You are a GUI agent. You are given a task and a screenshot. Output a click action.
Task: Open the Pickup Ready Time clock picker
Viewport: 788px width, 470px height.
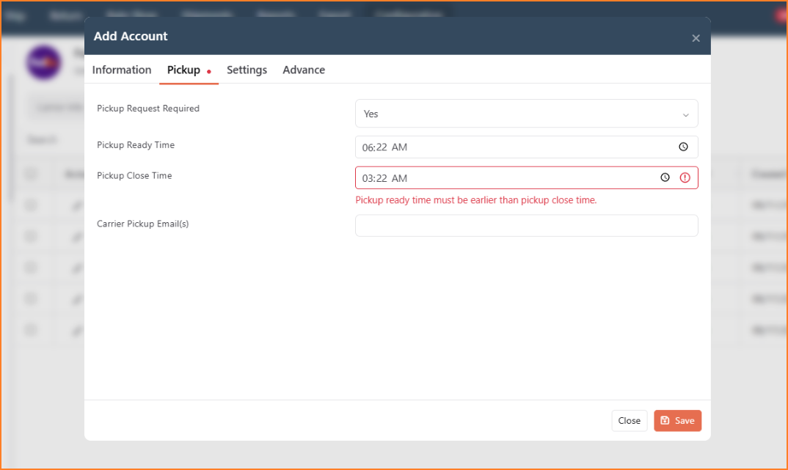(683, 147)
